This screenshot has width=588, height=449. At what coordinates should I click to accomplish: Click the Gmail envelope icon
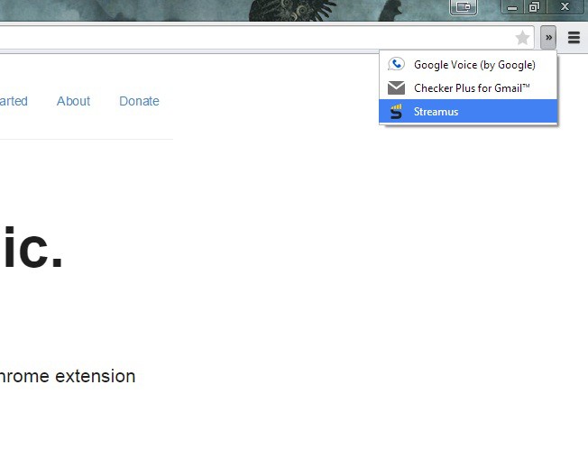[396, 88]
